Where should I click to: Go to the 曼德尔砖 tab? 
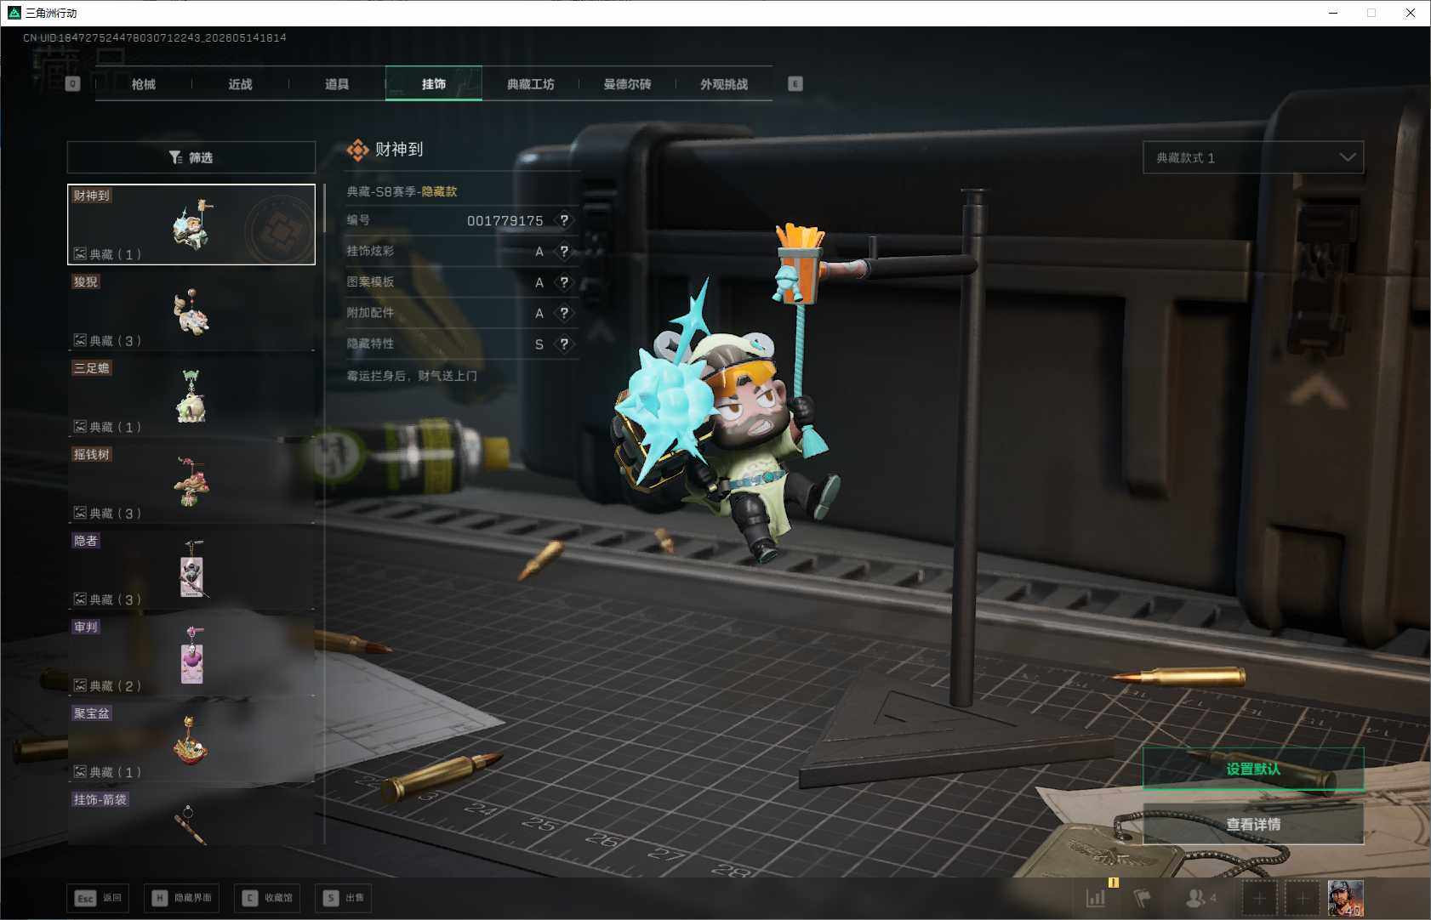pos(627,84)
